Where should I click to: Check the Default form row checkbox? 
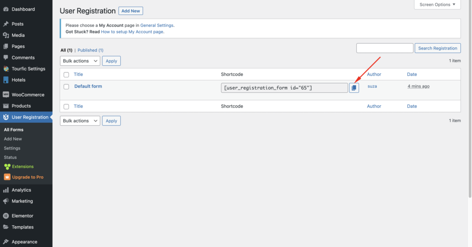(66, 86)
